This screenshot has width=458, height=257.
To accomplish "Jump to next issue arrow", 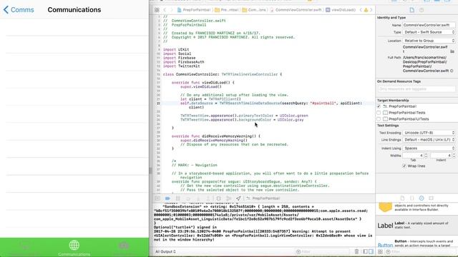I will tap(371, 10).
